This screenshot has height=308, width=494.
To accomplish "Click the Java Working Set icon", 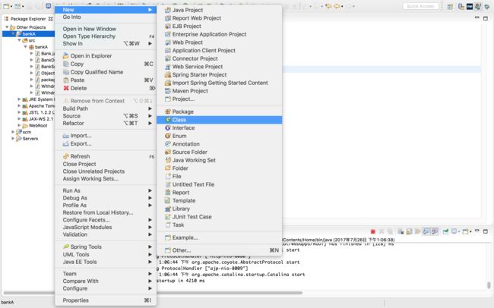I will 168,160.
